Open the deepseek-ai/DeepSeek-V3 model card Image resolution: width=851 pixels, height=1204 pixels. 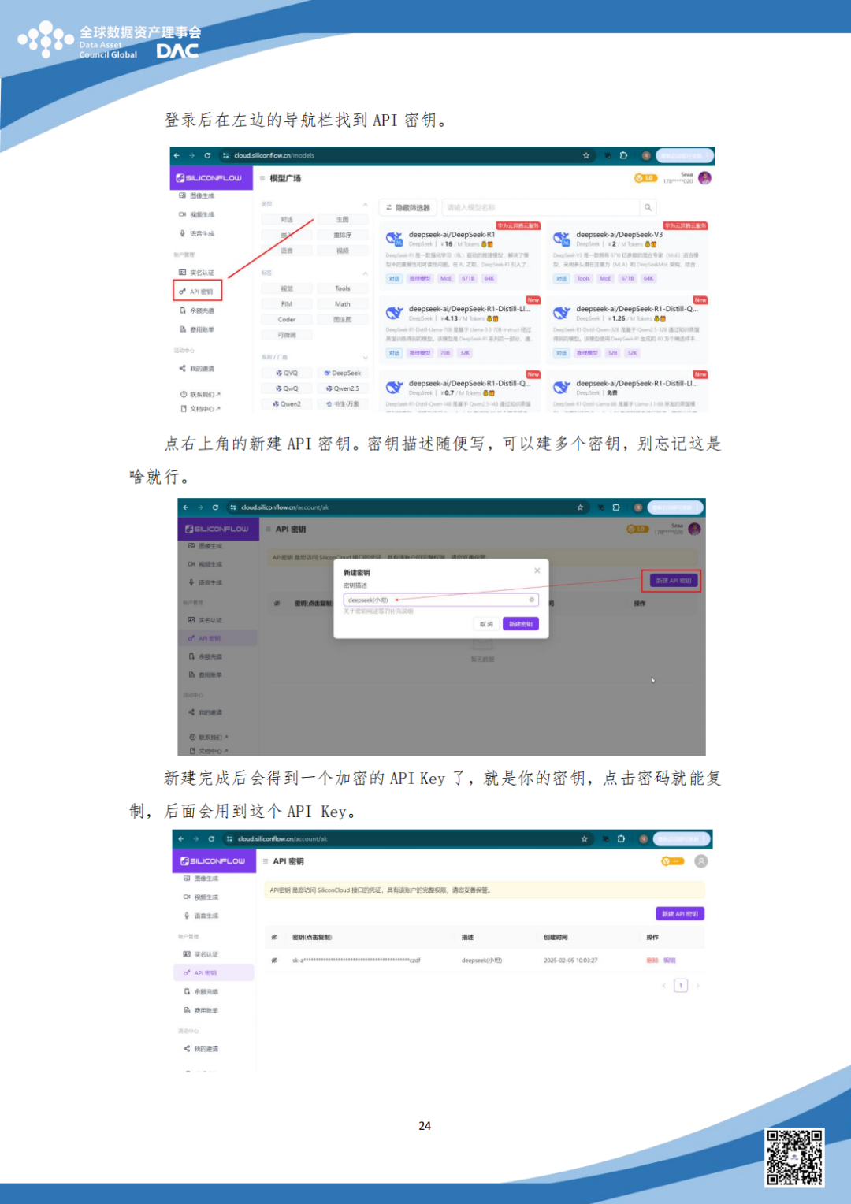[629, 255]
